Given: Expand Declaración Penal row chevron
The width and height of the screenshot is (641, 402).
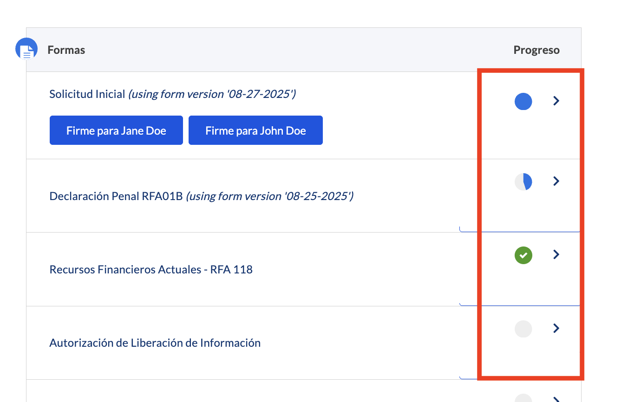Looking at the screenshot, I should (556, 181).
